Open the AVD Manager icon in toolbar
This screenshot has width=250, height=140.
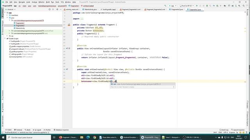pyautogui.click(x=236, y=6)
